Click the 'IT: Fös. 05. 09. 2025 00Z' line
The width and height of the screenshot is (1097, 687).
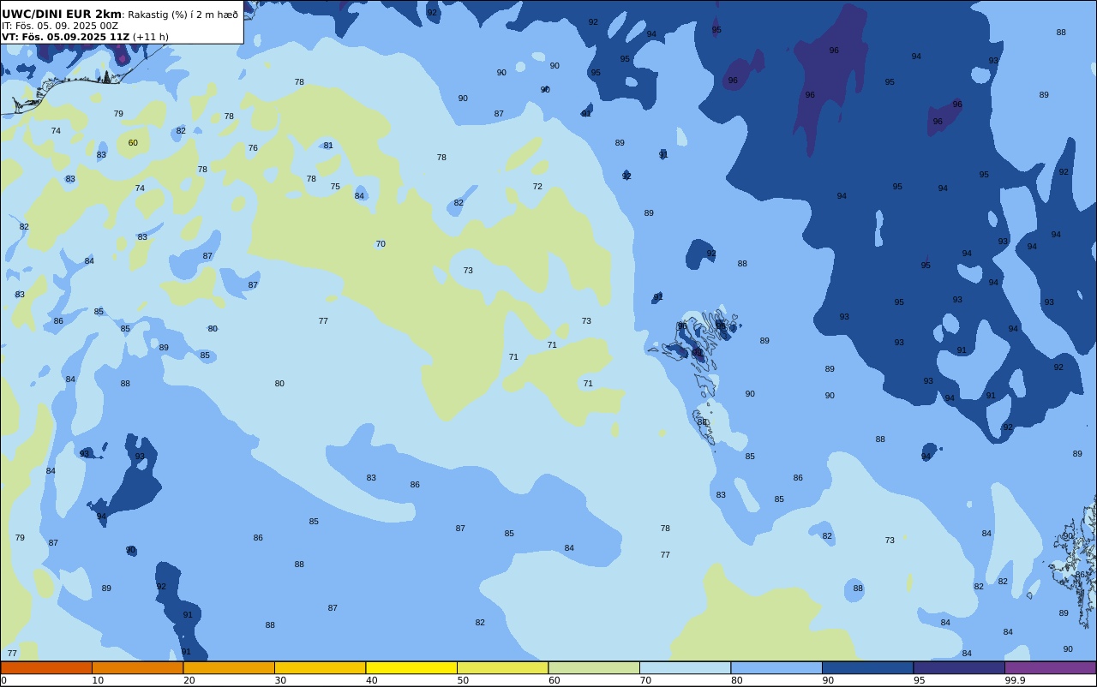(x=60, y=26)
